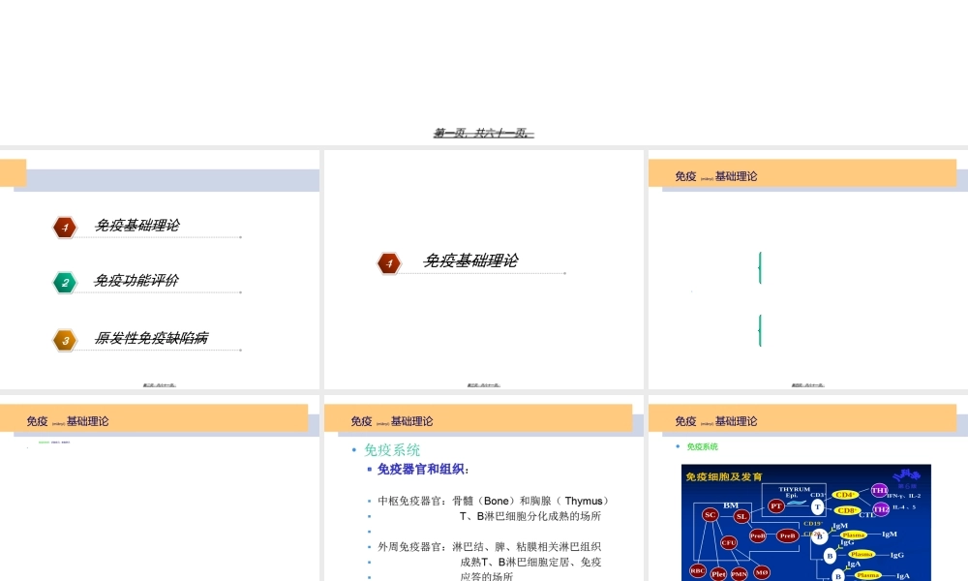
Task: Click the Plasma cell label producing IgM
Action: (x=854, y=535)
